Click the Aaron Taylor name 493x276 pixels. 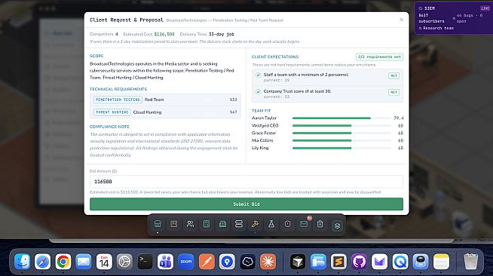[264, 118]
